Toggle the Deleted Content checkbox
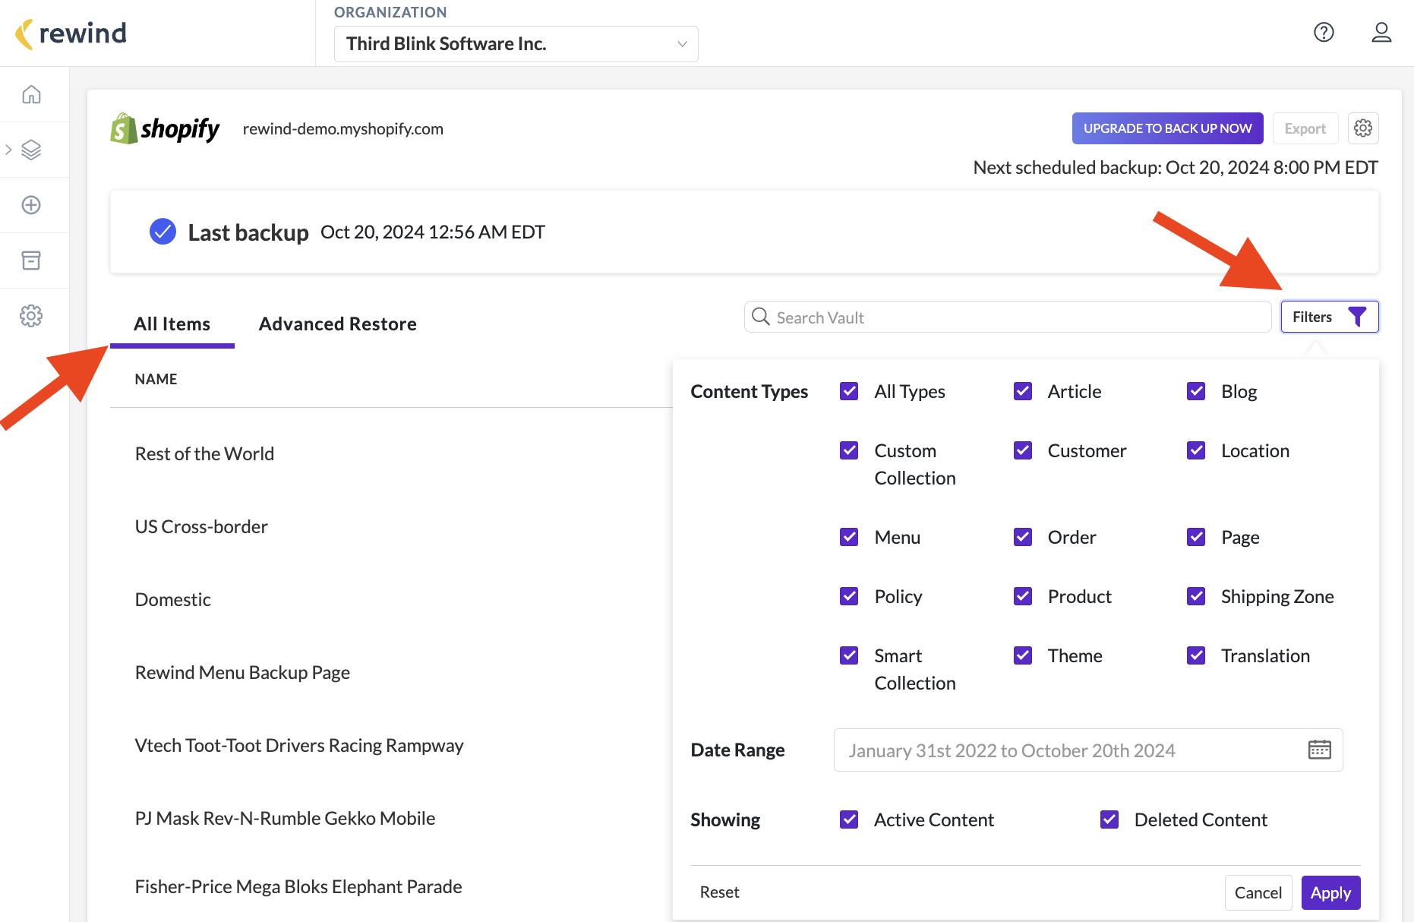Viewport: 1414px width, 922px height. point(1109,819)
